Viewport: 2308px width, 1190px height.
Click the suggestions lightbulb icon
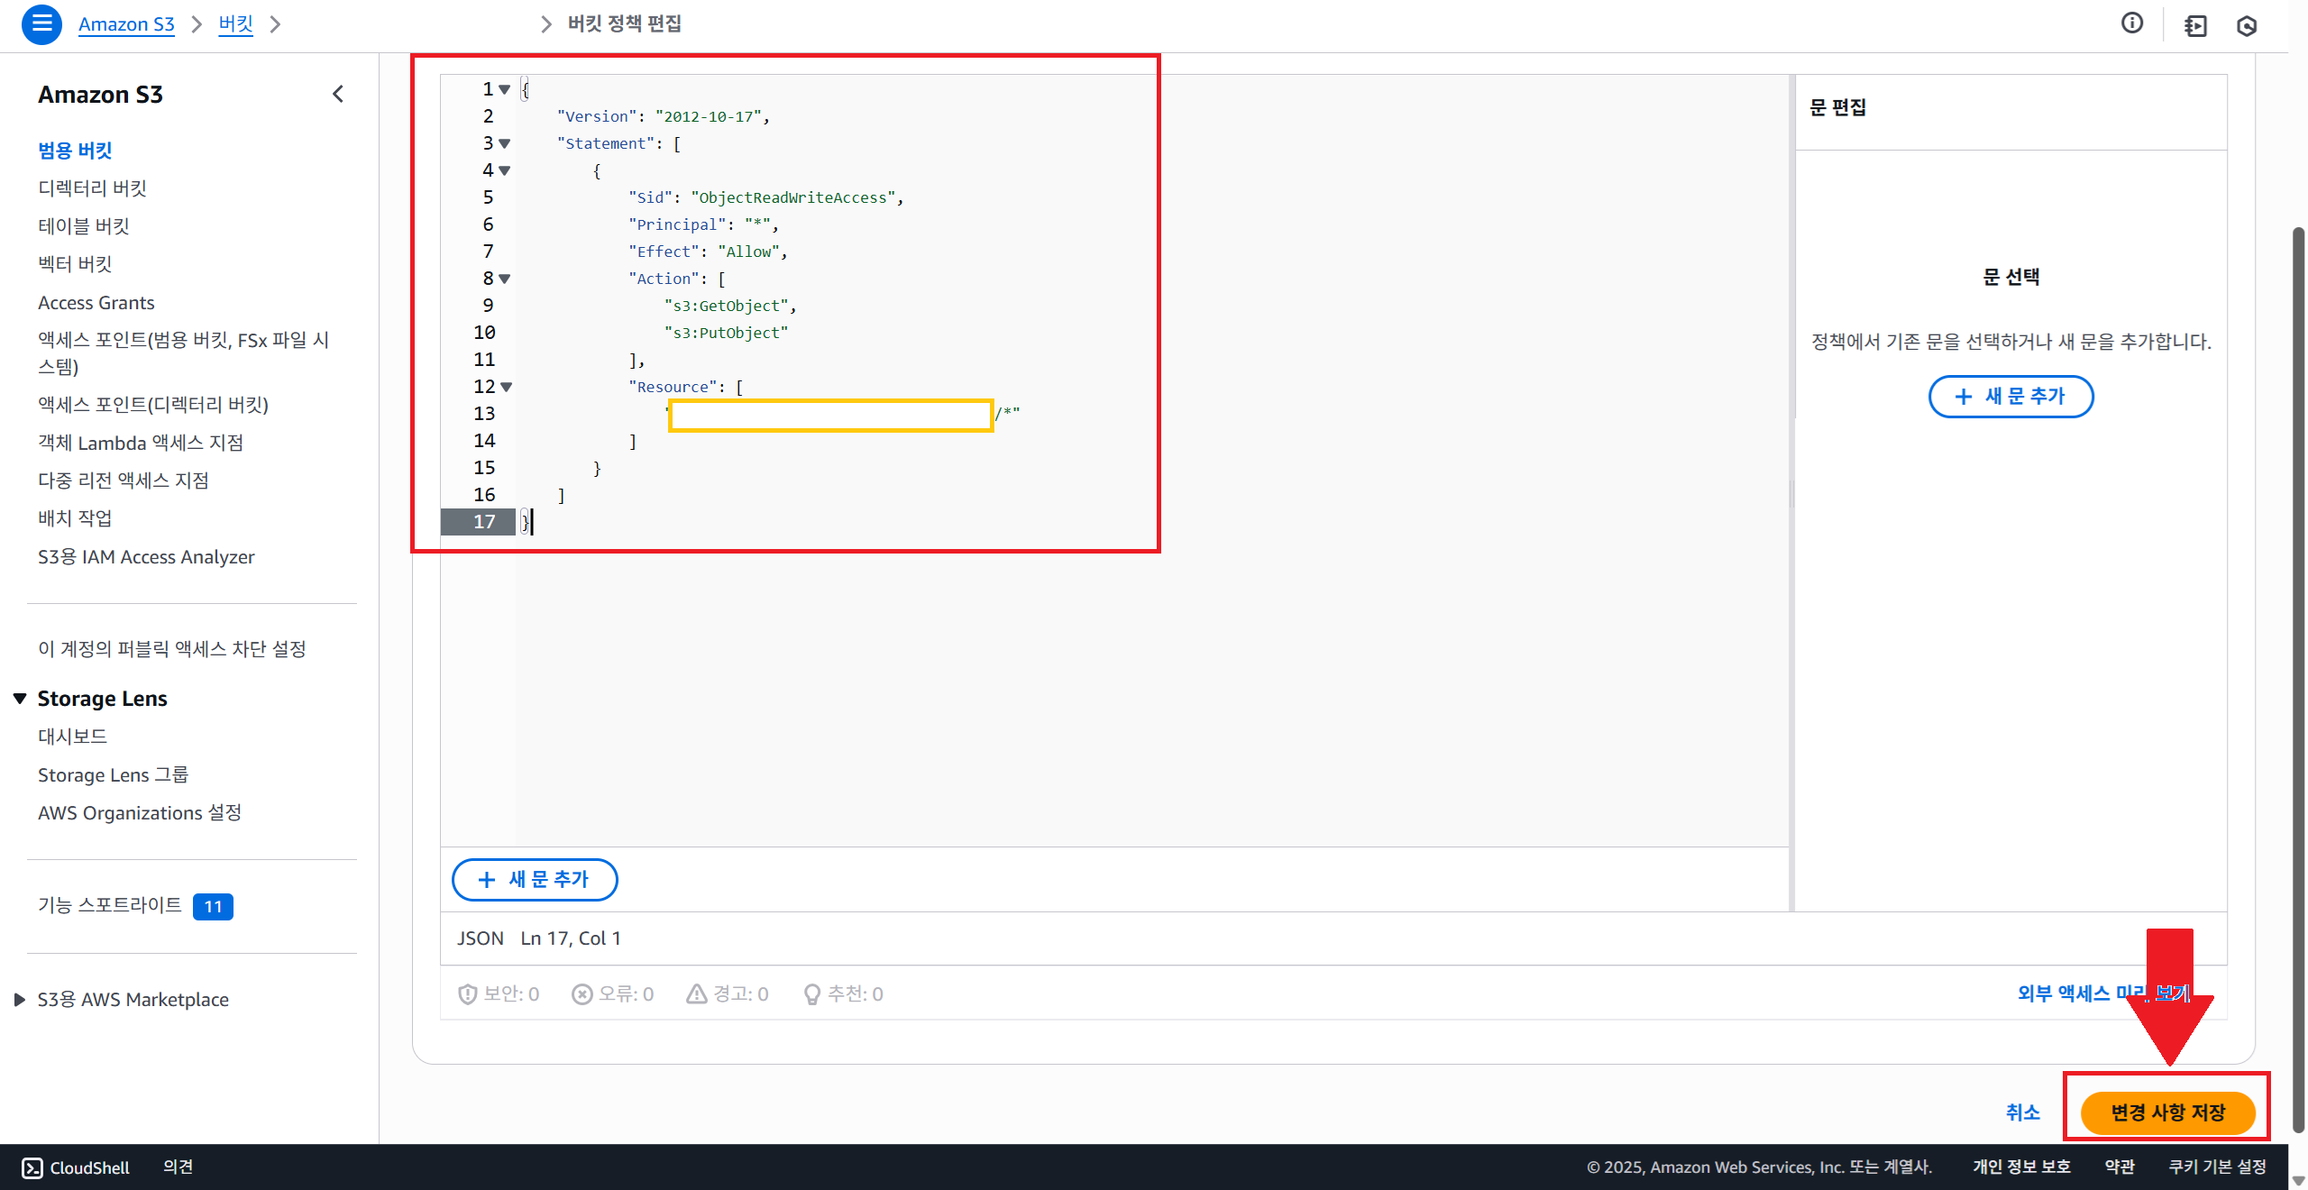tap(812, 993)
